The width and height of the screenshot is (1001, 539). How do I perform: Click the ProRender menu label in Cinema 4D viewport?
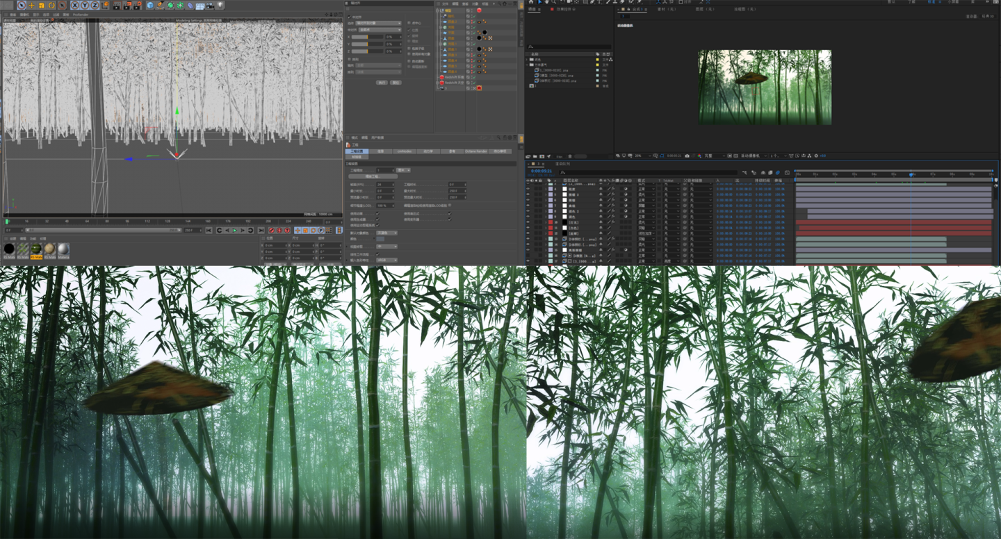pyautogui.click(x=81, y=15)
